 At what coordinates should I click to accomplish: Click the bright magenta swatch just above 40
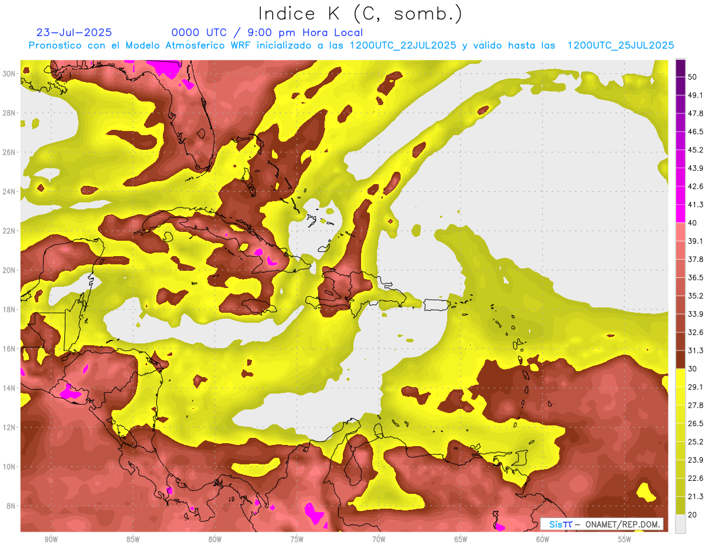[x=680, y=214]
